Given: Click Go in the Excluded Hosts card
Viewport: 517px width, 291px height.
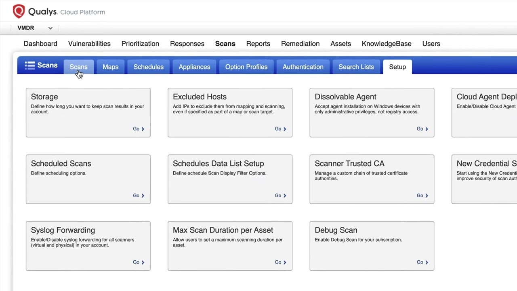Looking at the screenshot, I should coord(280,129).
